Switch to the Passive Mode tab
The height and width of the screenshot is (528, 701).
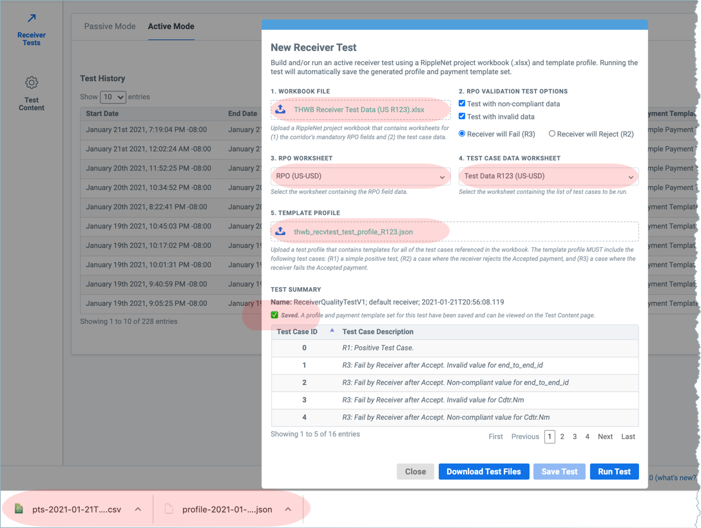(x=110, y=26)
